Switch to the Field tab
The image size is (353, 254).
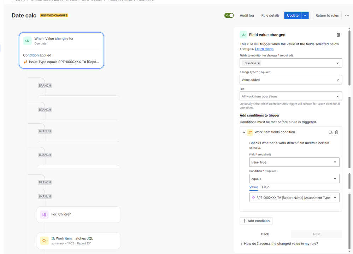266,187
